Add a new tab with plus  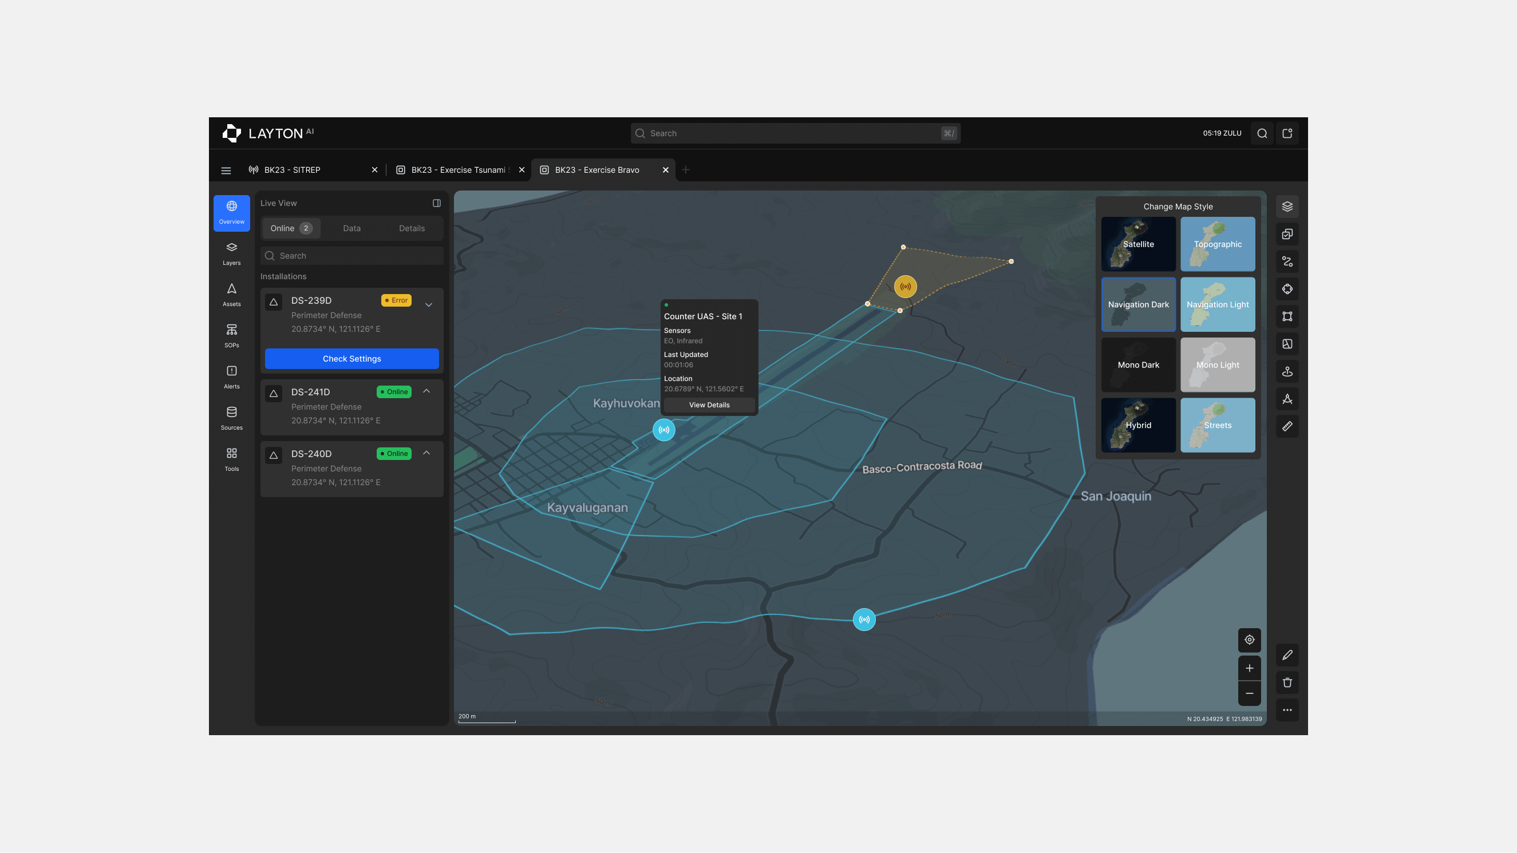coord(685,170)
